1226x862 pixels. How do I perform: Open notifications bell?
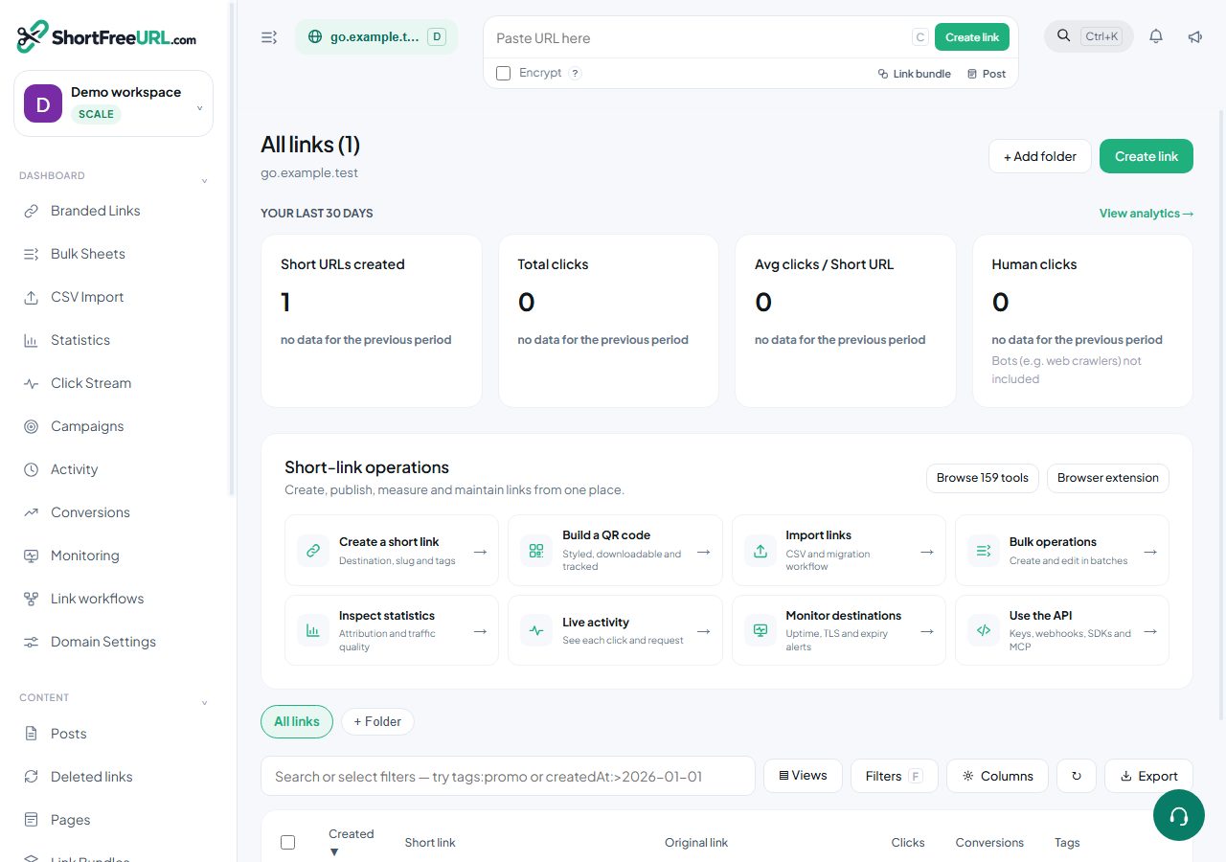(1156, 36)
